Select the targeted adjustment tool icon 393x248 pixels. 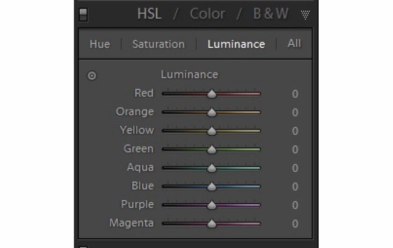tap(92, 75)
